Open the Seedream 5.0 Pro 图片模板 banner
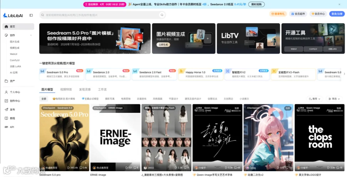347x177 pixels. click(95, 38)
